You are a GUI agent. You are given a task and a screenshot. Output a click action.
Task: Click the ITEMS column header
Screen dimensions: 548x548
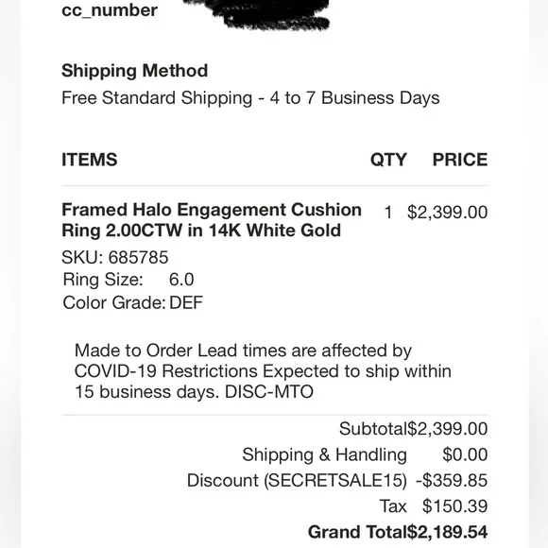click(x=90, y=160)
